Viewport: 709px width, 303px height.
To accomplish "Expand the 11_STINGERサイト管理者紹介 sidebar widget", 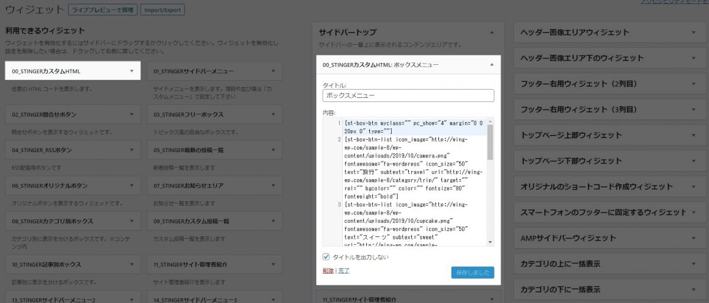I will (x=408, y=299).
